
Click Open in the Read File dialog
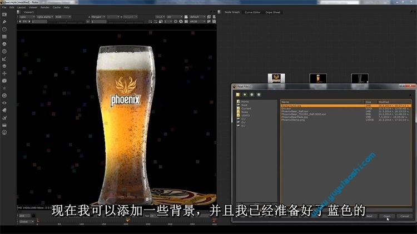coord(387,216)
